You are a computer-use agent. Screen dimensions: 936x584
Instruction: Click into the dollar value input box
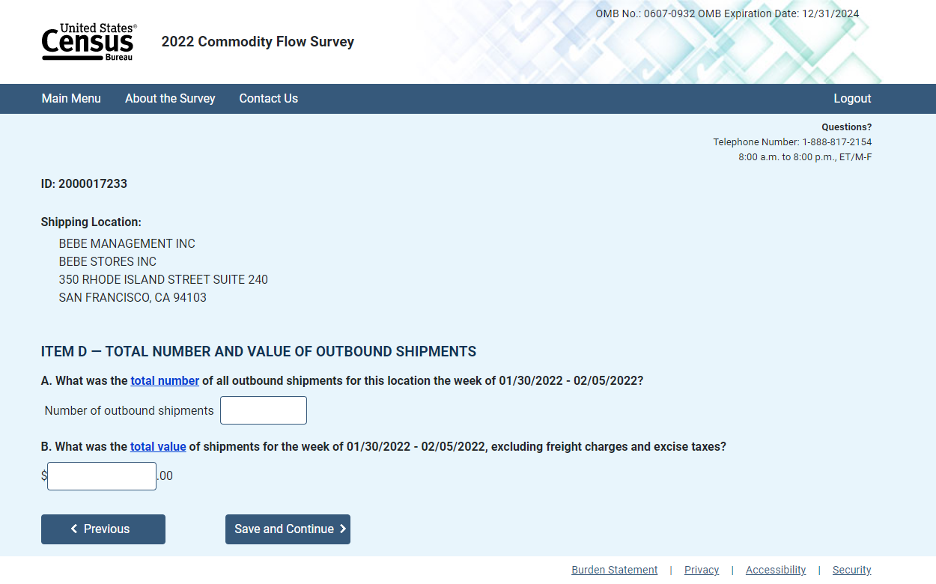pyautogui.click(x=102, y=476)
